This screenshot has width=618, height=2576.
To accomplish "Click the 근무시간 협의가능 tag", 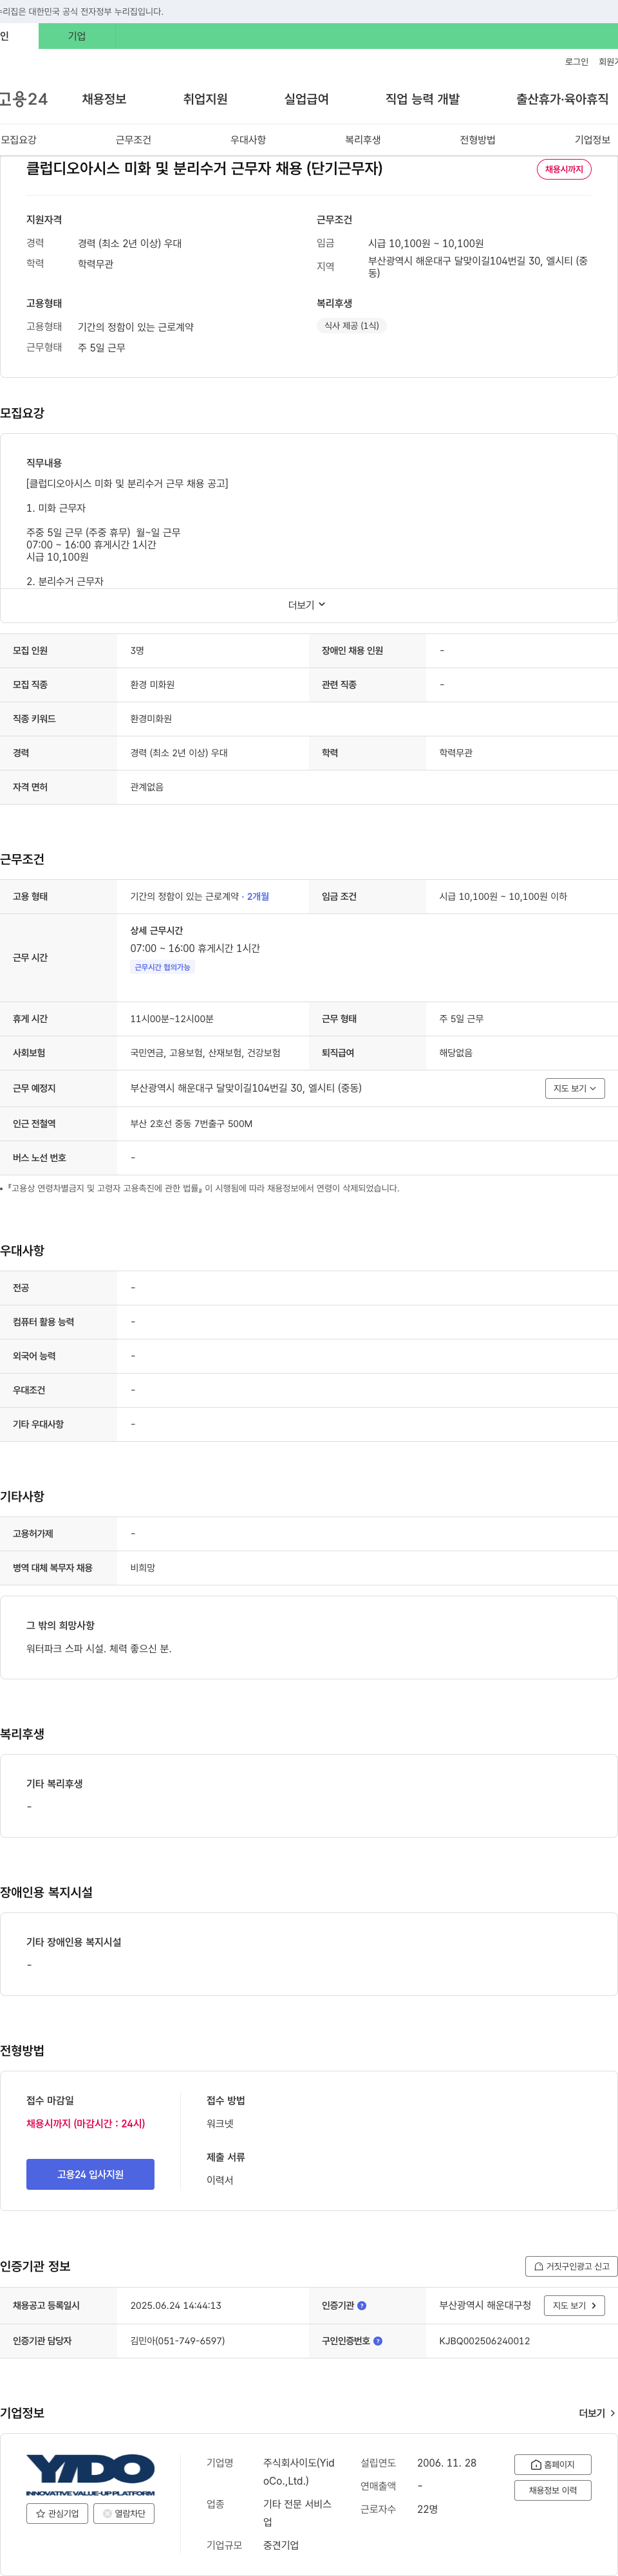I will coord(162,967).
